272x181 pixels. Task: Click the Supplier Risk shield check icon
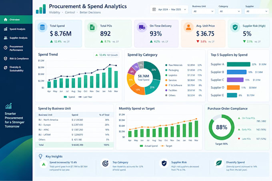(235, 27)
